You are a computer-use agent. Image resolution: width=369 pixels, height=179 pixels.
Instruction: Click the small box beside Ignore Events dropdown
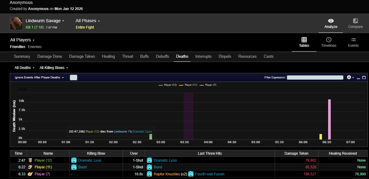coord(74,77)
